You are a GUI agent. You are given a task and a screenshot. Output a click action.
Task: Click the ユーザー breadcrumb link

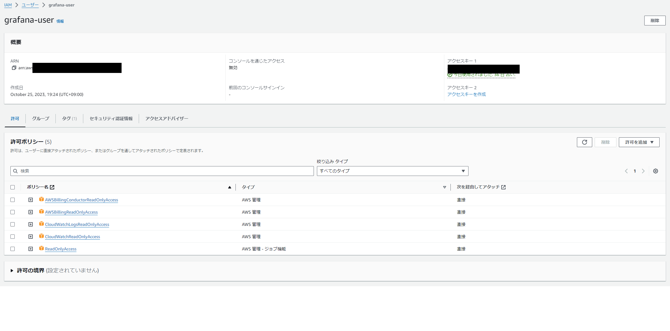pyautogui.click(x=30, y=5)
